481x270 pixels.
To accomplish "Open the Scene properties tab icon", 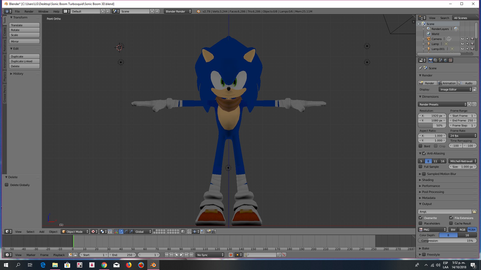I will coord(440,60).
